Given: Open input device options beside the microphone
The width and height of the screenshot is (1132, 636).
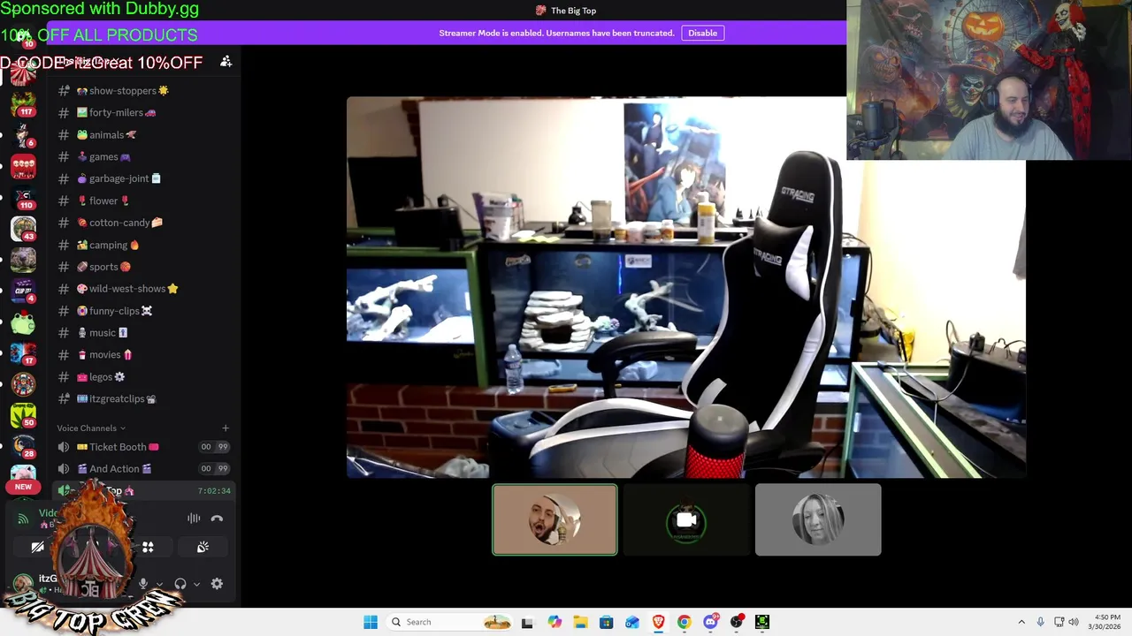Looking at the screenshot, I should click(x=159, y=584).
